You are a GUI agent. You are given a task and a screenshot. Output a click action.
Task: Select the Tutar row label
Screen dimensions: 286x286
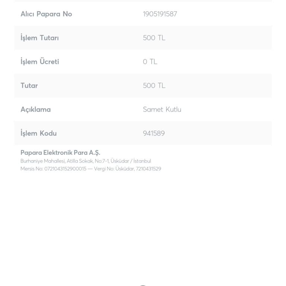pos(29,85)
